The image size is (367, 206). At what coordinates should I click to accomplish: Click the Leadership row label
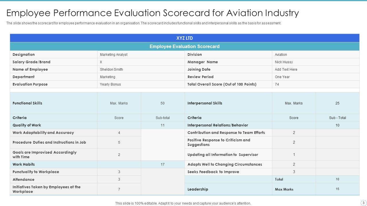[198, 189]
